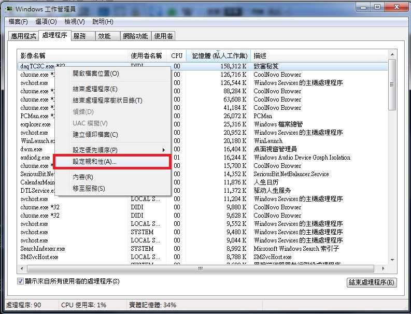Click the CPU value 01 cell

(x=177, y=158)
